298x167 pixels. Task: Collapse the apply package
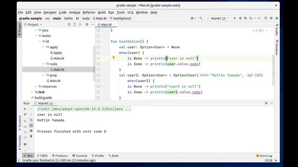tap(43, 47)
